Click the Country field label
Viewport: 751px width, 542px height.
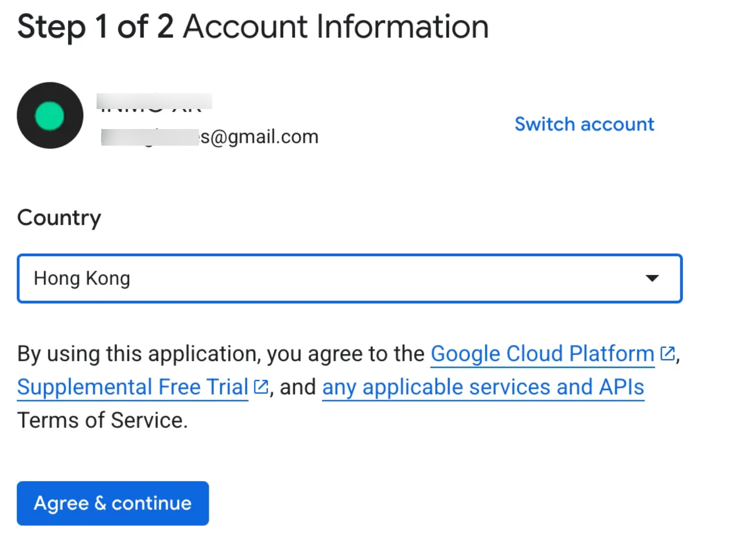coord(59,218)
